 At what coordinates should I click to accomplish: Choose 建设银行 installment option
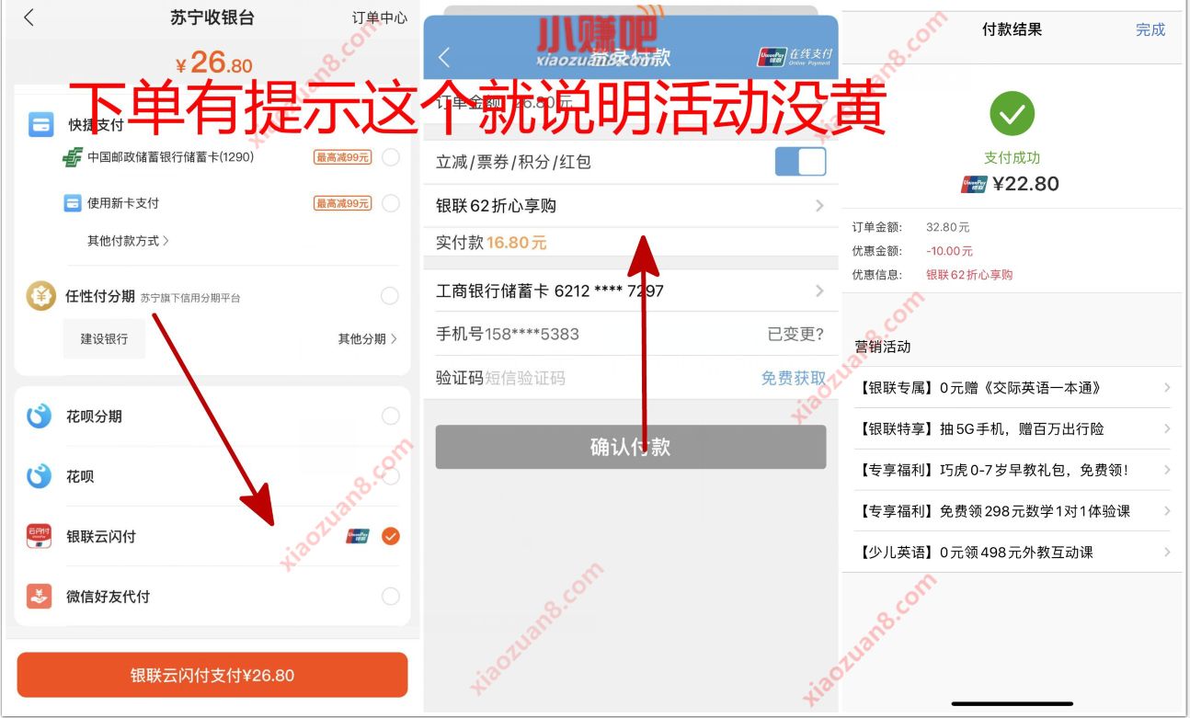[x=104, y=339]
